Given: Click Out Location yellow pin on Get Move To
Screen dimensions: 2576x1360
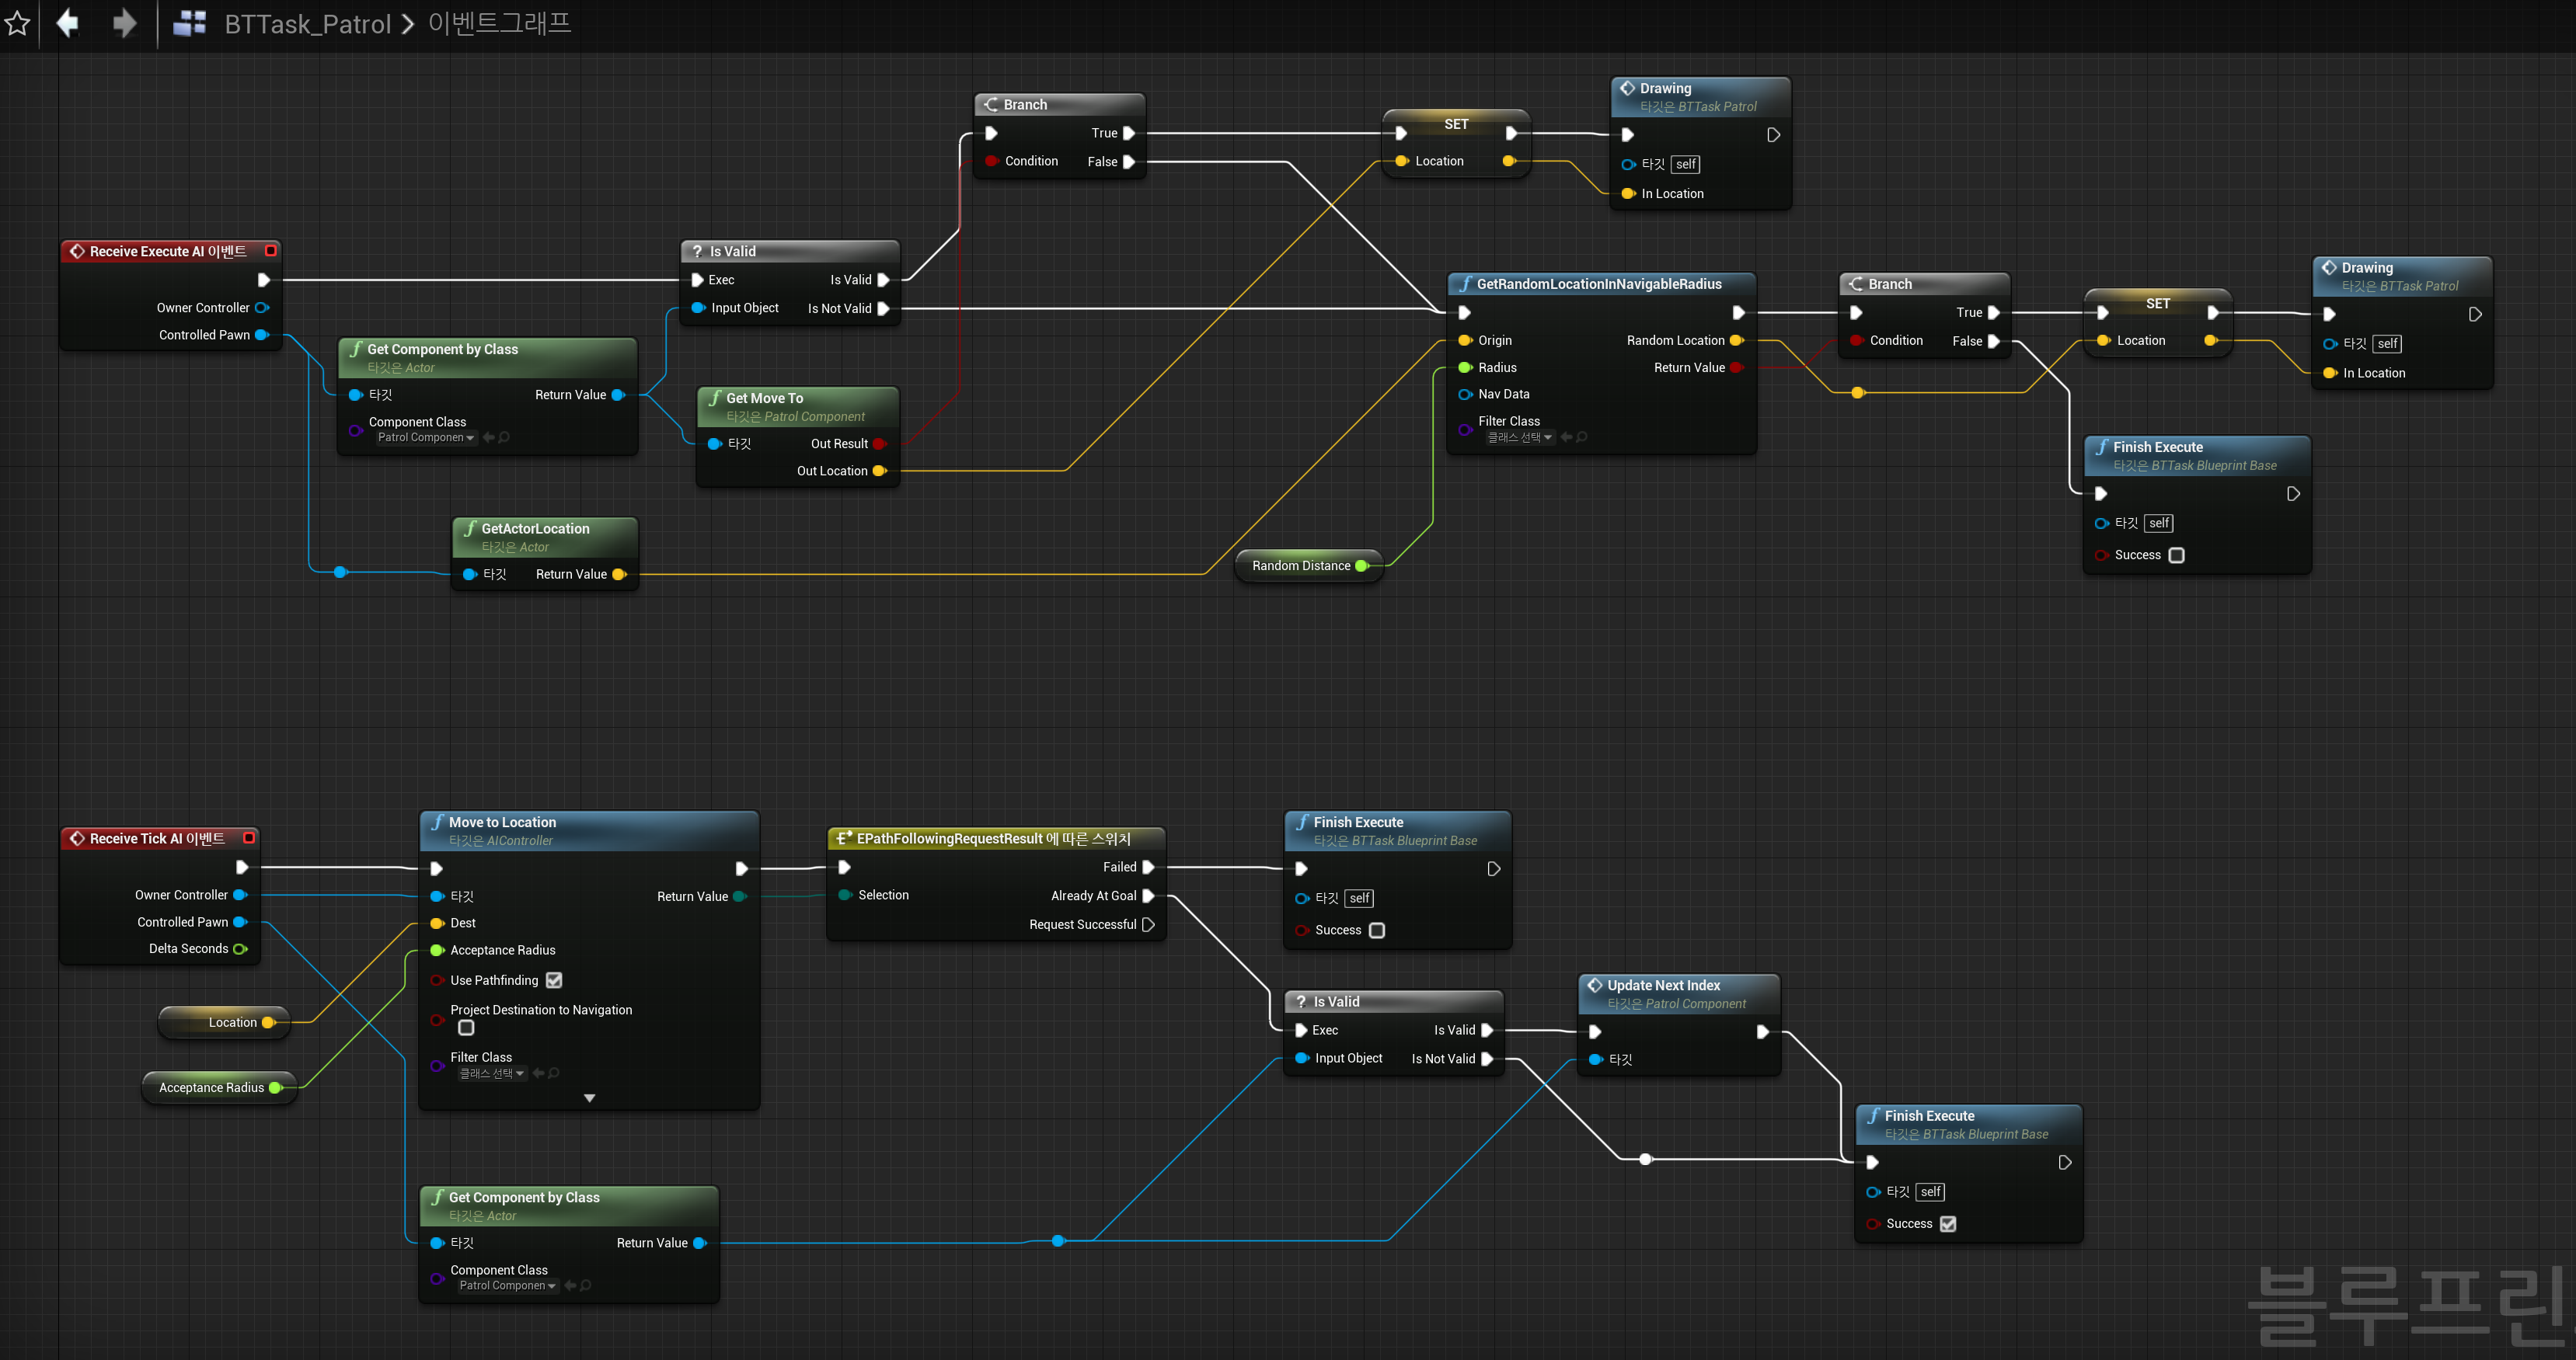Looking at the screenshot, I should pos(879,471).
